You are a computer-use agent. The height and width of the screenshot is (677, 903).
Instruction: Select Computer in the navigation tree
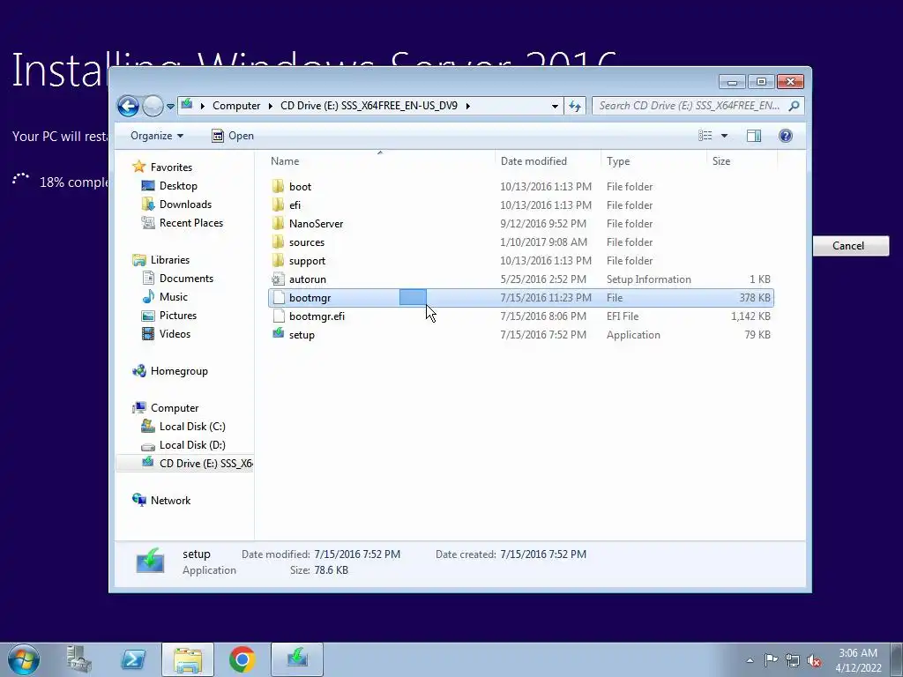tap(175, 407)
